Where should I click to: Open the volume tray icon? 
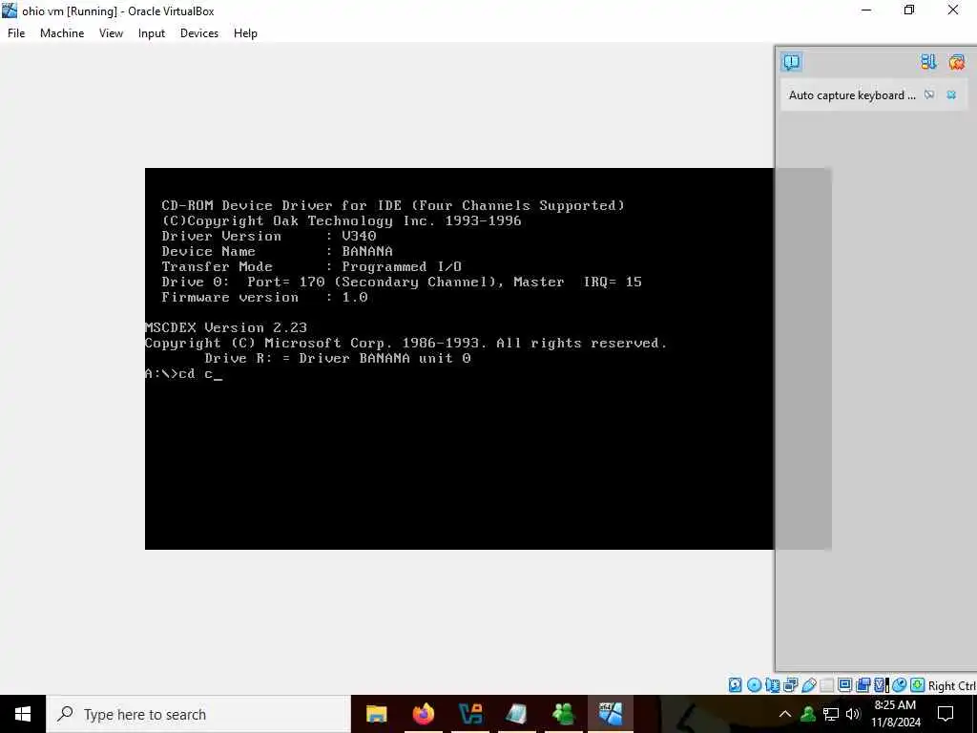tap(853, 714)
